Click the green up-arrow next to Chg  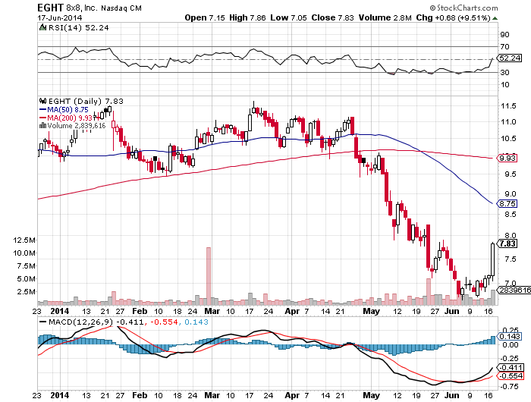[495, 18]
